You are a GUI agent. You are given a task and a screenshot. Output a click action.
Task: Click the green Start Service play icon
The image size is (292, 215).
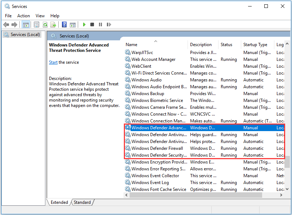pyautogui.click(x=84, y=24)
